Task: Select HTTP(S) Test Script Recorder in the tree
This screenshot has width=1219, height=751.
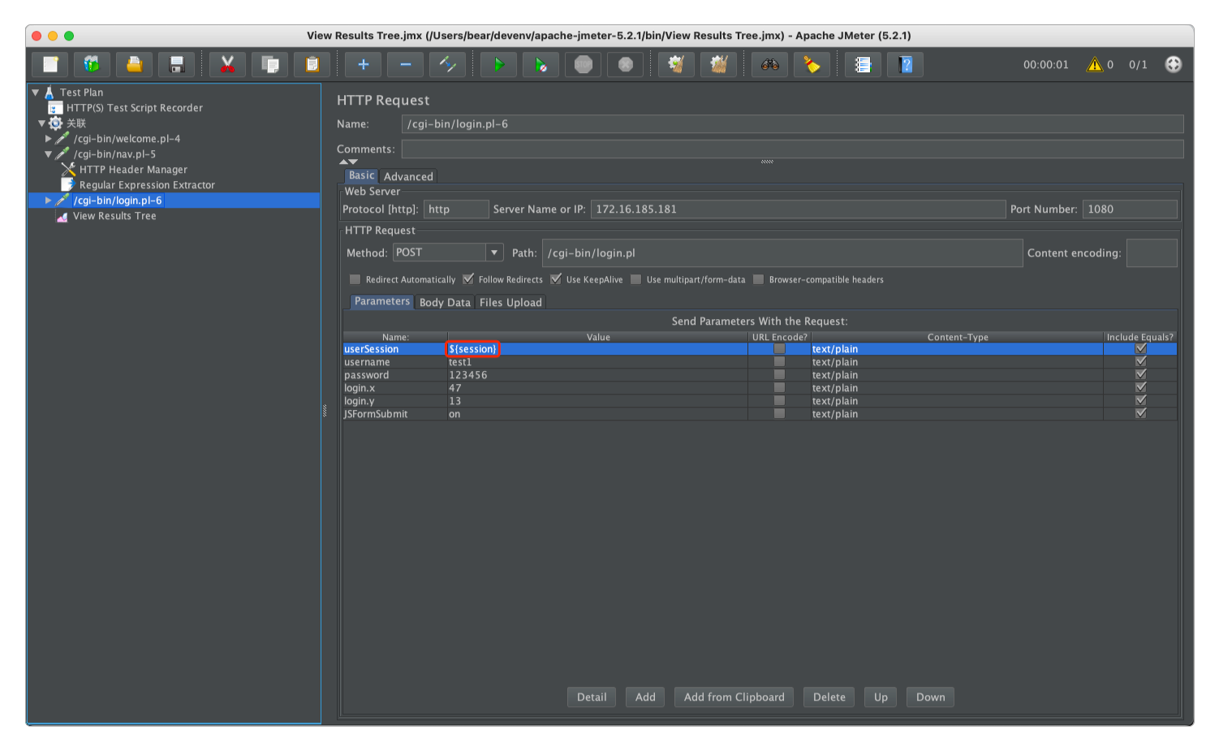Action: click(x=134, y=108)
